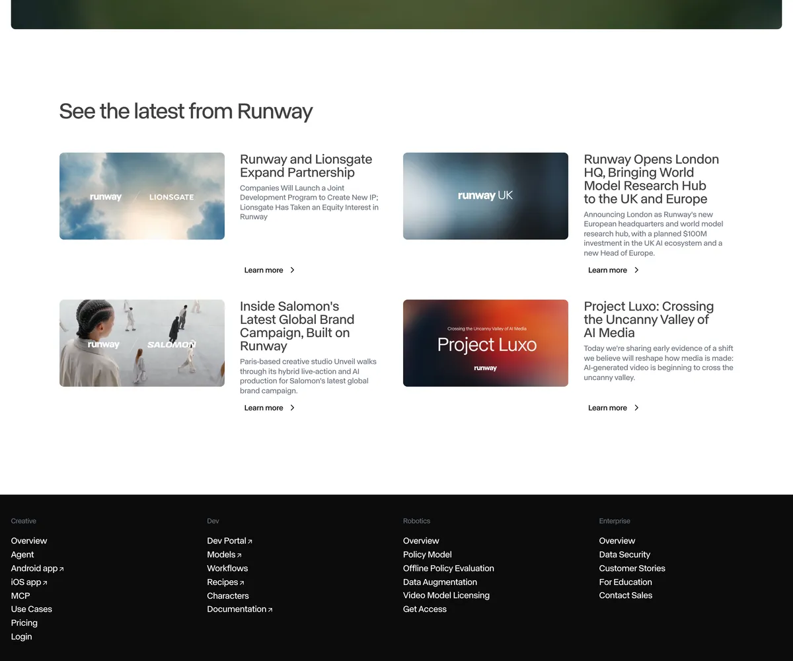Open the Customer Stories footer link
The image size is (793, 661).
tap(632, 568)
